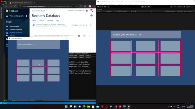Screen dimensions: 195x109
Task: Toggle Mute Audio in Game view
Action: pos(180,11)
